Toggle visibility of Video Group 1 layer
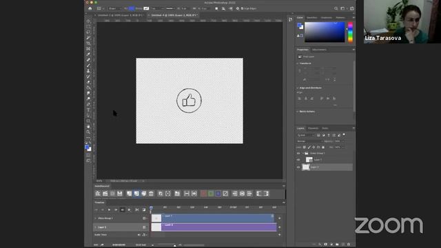Screen dimensions: 441x248 (298, 153)
